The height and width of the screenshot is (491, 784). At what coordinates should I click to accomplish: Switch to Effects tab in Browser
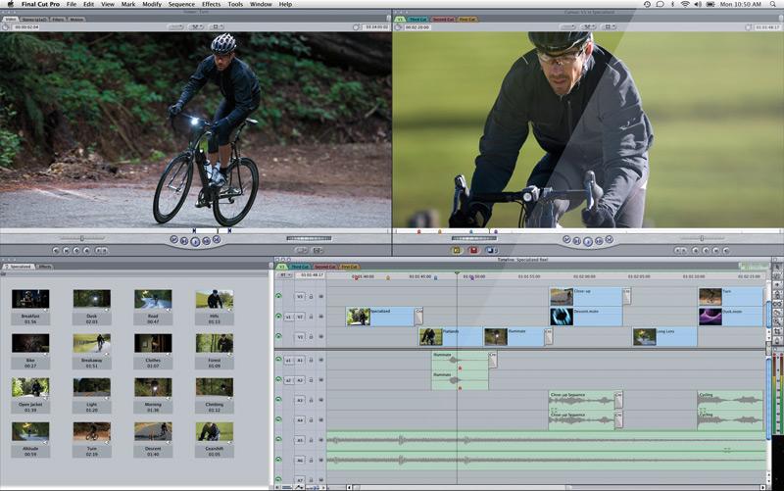45,267
